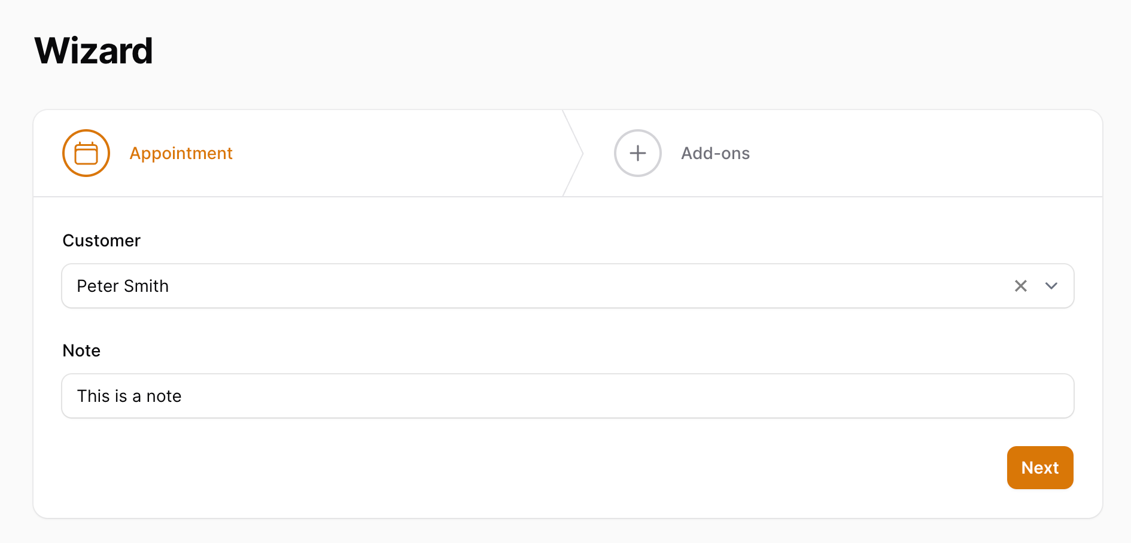Click the Wizard heading
This screenshot has height=543, width=1131.
93,51
